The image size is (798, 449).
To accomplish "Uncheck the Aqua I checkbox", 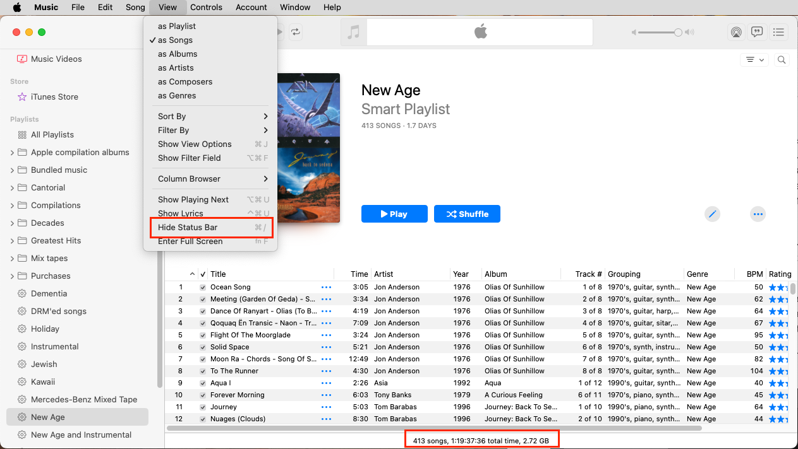I will (203, 383).
